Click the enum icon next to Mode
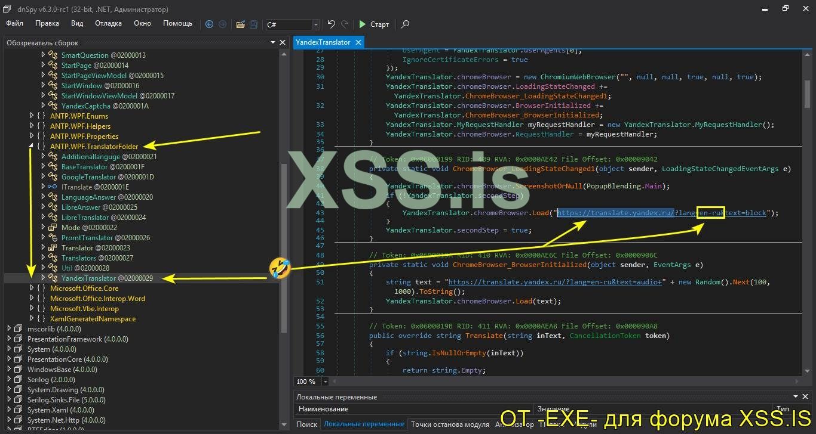The image size is (816, 434). click(x=52, y=228)
